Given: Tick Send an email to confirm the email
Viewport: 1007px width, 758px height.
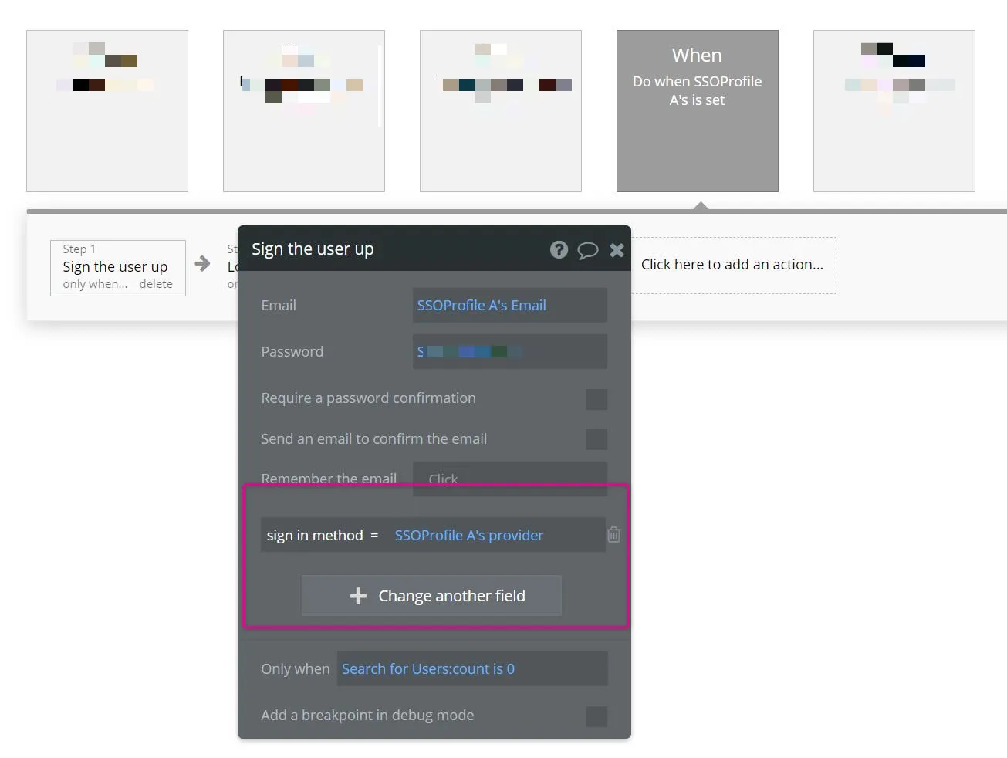Looking at the screenshot, I should 596,439.
